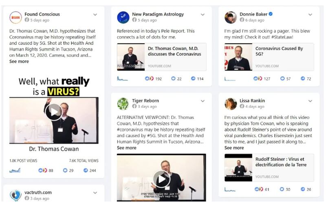Image resolution: width=326 pixels, height=210 pixels.
Task: Open the 'Coronavirus Caused By 5G?' YouTube thumbnail
Action: 238,57
